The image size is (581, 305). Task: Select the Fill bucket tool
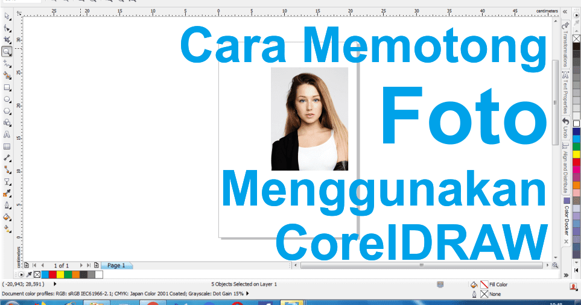7,217
